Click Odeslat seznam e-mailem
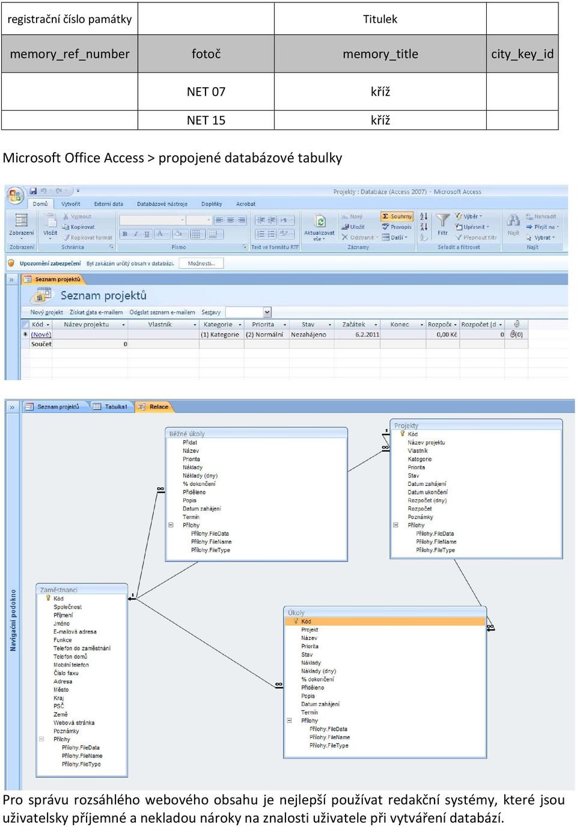The width and height of the screenshot is (577, 827). tap(162, 313)
